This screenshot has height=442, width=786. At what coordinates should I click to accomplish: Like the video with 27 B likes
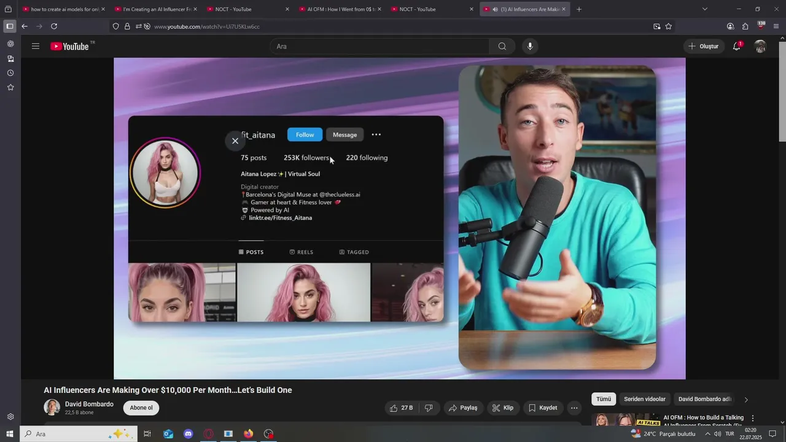pyautogui.click(x=402, y=408)
